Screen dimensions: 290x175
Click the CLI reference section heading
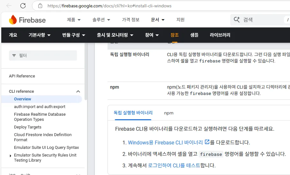coord(21,91)
